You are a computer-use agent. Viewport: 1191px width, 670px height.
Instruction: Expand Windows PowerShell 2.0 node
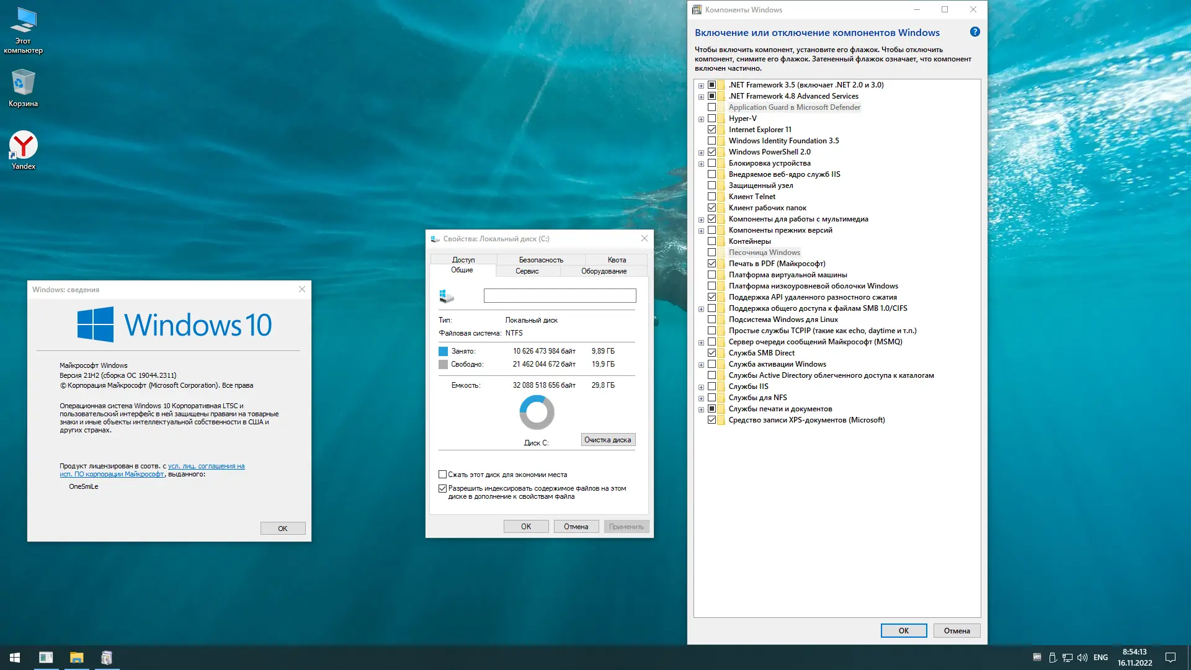coord(701,153)
